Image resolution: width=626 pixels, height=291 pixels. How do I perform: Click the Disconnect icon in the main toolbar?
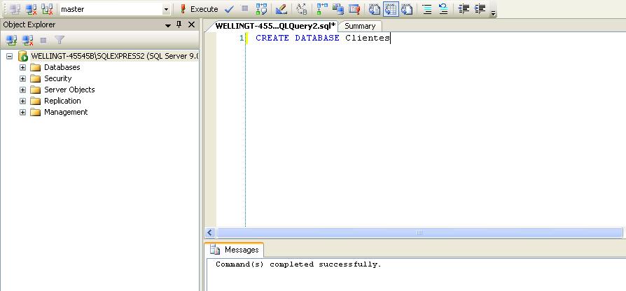[x=32, y=9]
